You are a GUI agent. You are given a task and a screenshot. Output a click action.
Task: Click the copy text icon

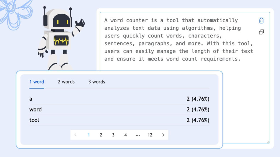[x=261, y=32]
